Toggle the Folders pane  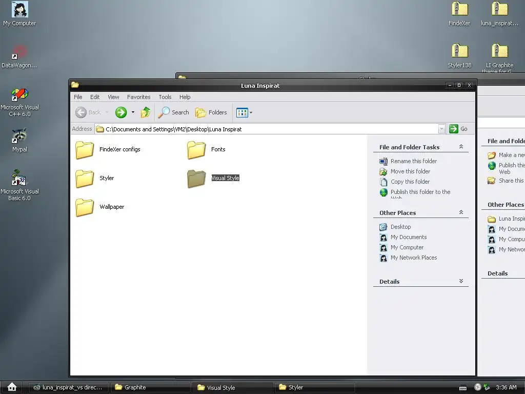pyautogui.click(x=211, y=112)
